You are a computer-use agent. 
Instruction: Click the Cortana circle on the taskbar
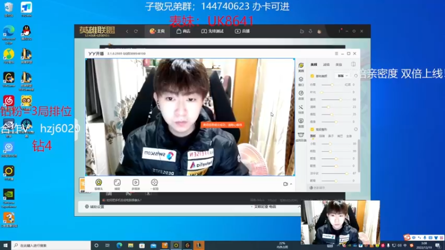96,245
